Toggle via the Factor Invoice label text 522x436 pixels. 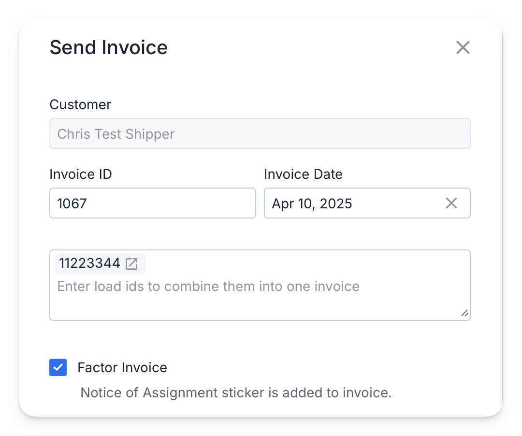122,367
